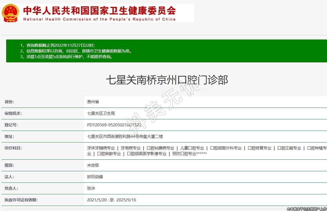This screenshot has height=211, width=327.
Task: Click the 牙体牙髓病专业 specialty entry
Action: pos(101,148)
